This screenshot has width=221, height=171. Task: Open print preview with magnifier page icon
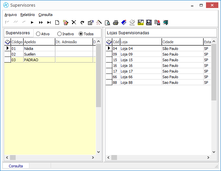click(x=107, y=23)
